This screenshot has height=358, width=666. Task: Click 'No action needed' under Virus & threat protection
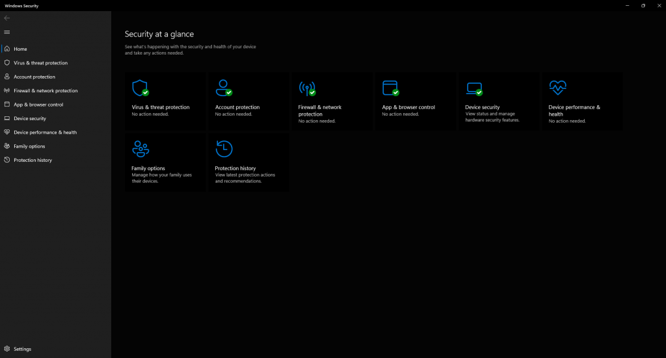click(x=150, y=114)
